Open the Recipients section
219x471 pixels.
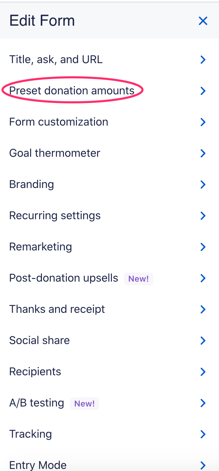35,372
